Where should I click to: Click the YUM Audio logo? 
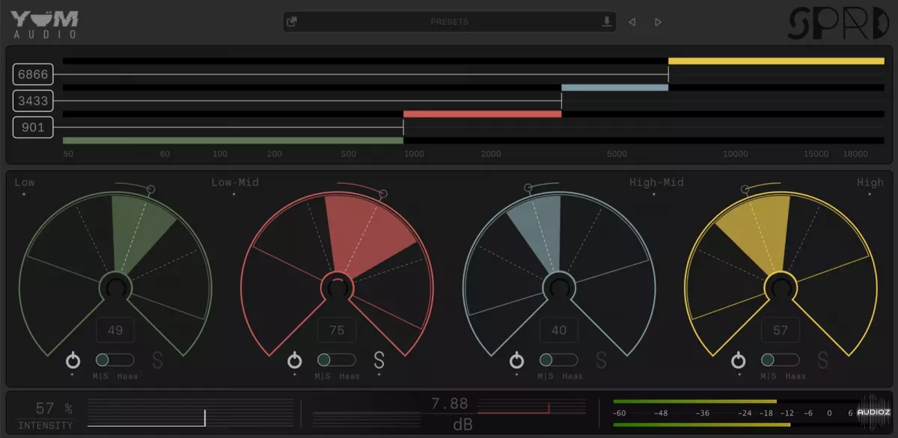[x=44, y=24]
